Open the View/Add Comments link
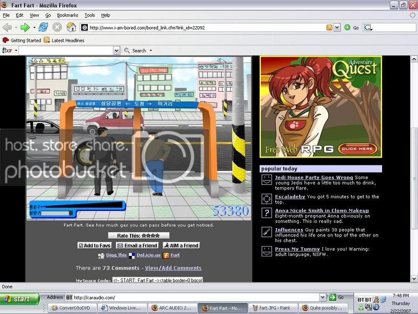 (x=173, y=268)
